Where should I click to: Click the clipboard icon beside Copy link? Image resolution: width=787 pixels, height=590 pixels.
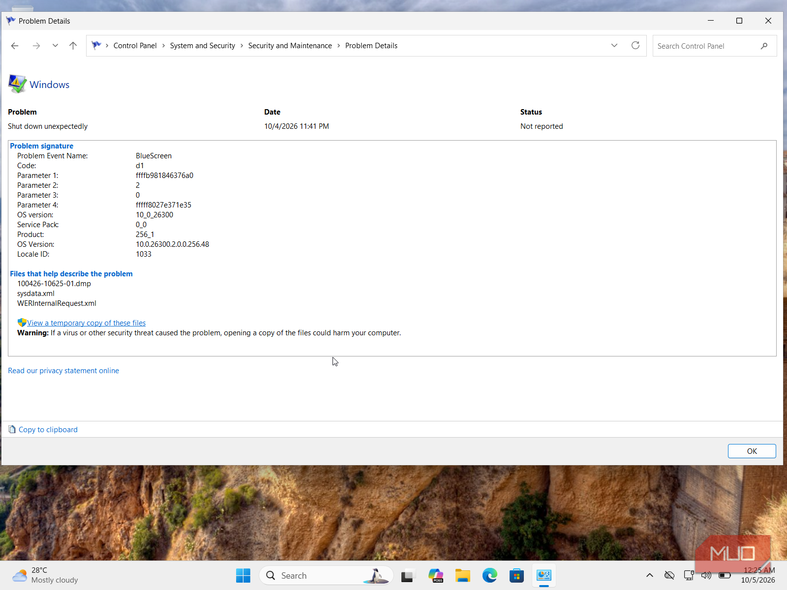pyautogui.click(x=12, y=430)
